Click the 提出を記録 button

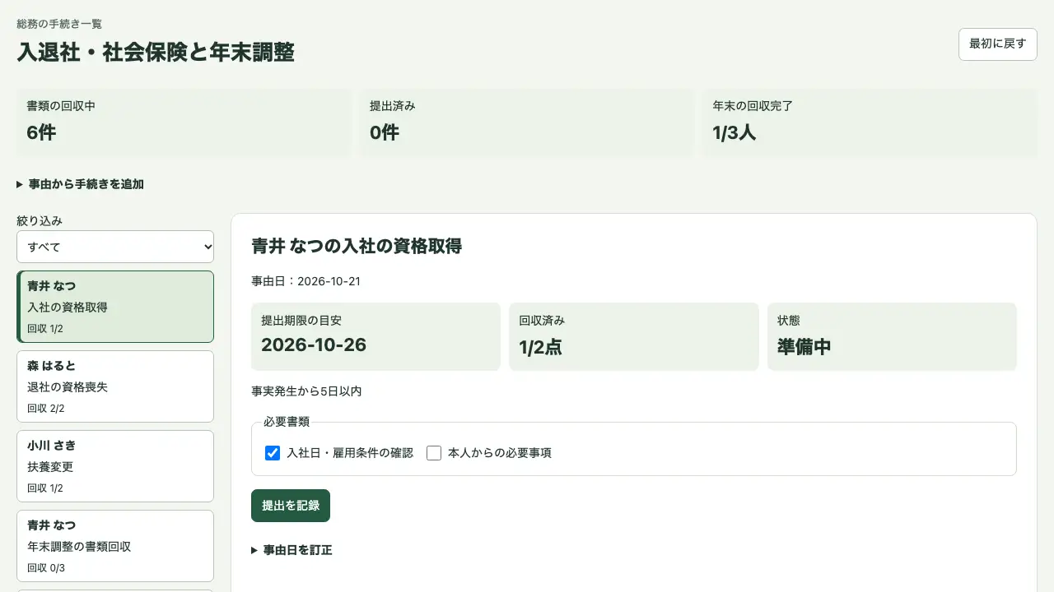coord(291,506)
